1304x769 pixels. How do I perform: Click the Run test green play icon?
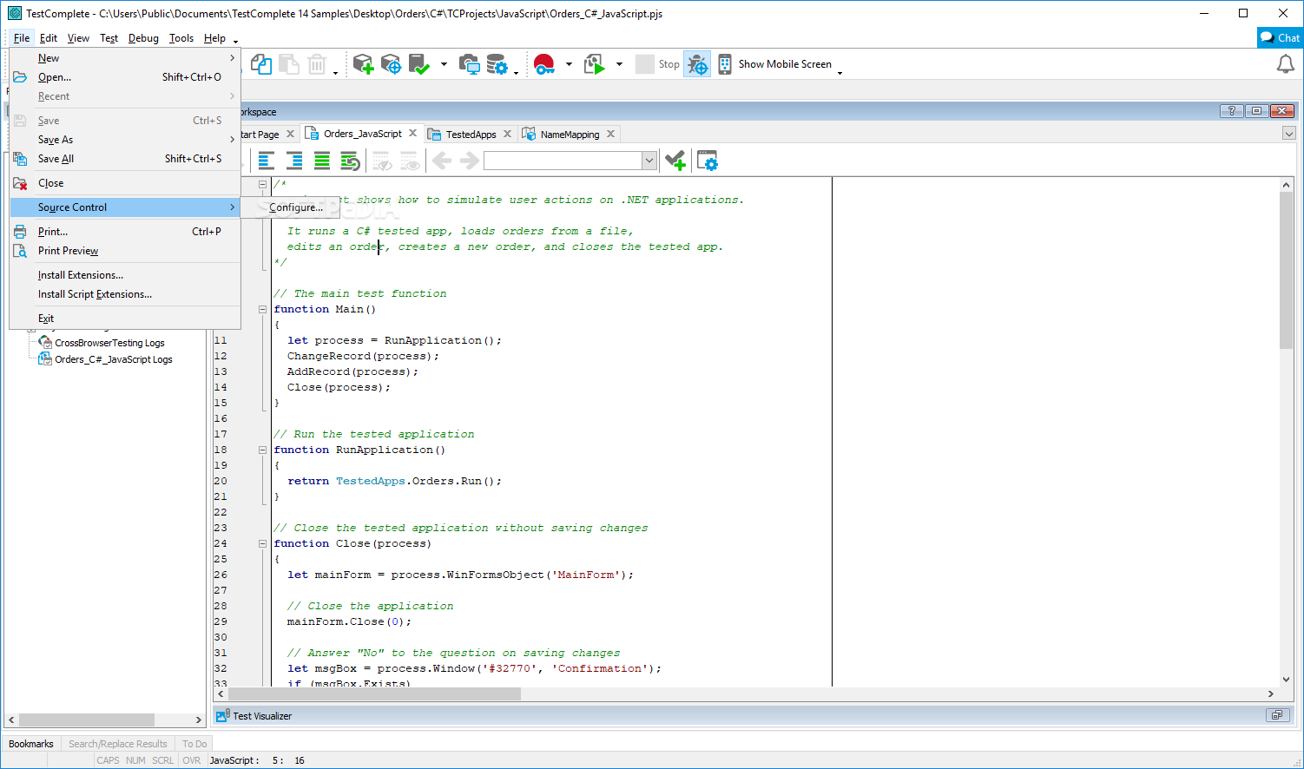[594, 64]
